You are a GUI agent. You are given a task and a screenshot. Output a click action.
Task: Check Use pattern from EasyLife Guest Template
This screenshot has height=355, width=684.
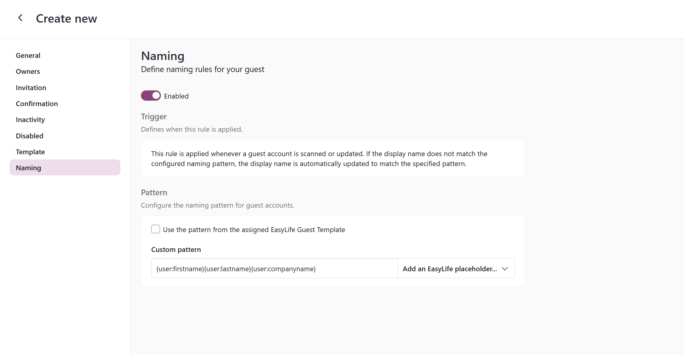click(x=155, y=229)
